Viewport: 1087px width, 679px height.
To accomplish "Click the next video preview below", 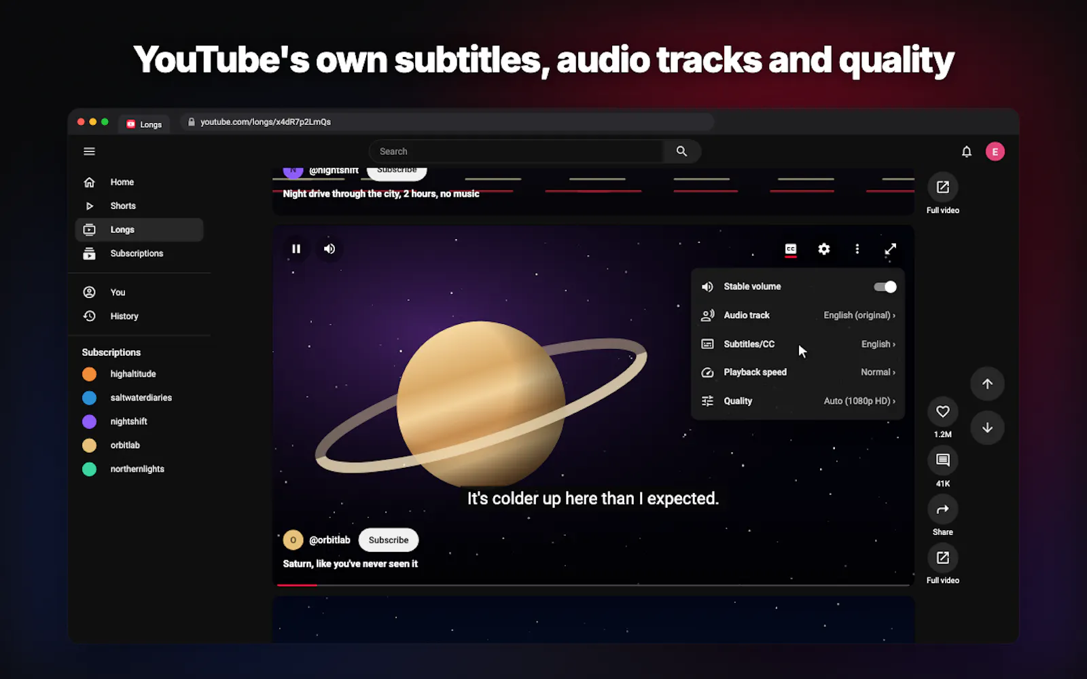I will click(594, 619).
